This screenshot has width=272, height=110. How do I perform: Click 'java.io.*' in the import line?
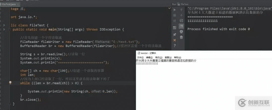(x=27, y=17)
